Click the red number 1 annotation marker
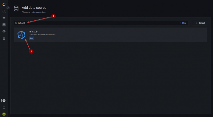This screenshot has width=213, height=117. (53, 16)
